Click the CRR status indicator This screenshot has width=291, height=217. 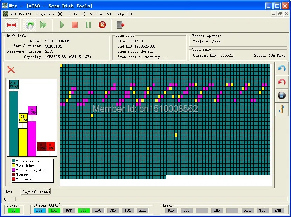pos(113,210)
